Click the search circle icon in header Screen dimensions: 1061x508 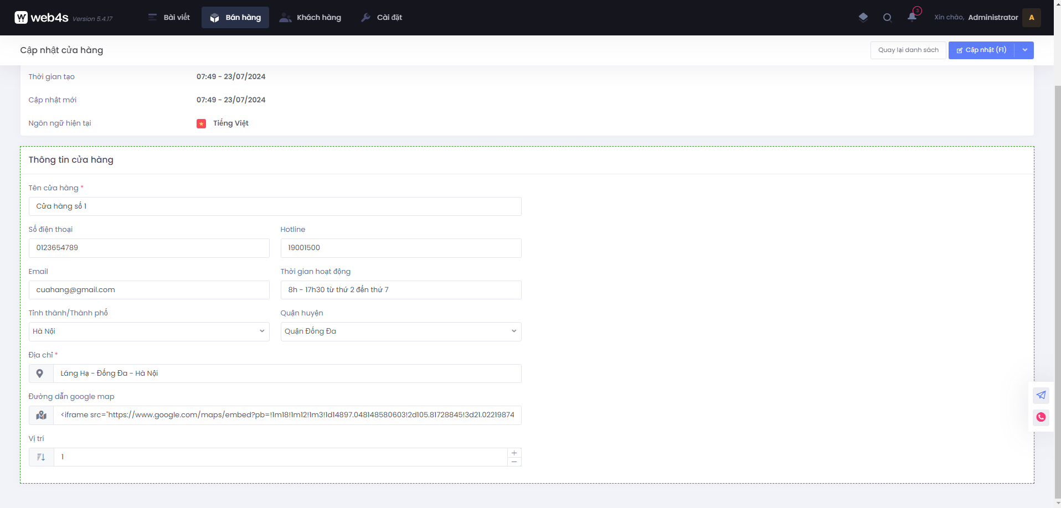tap(887, 17)
